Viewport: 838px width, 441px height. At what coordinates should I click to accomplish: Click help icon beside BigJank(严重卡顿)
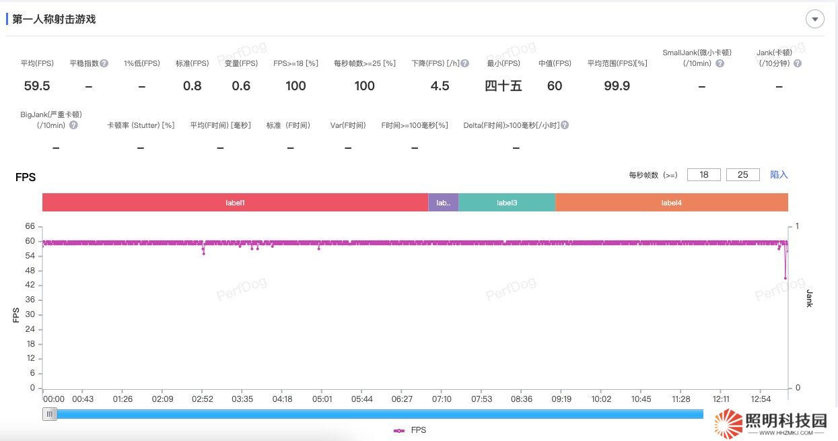tap(73, 125)
